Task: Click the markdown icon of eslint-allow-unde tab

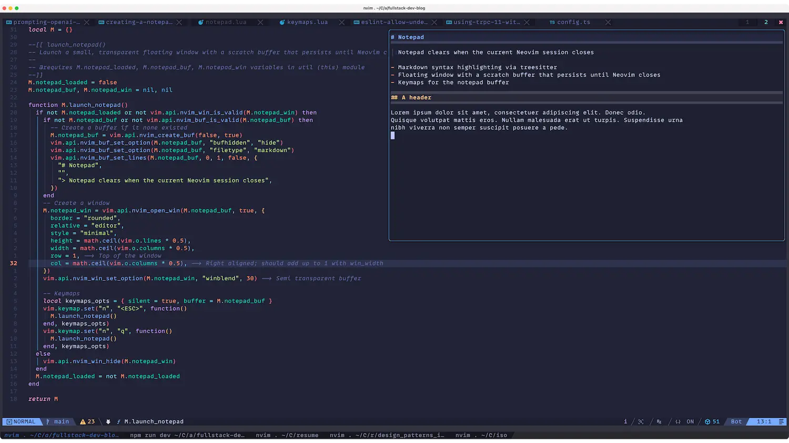Action: (357, 23)
